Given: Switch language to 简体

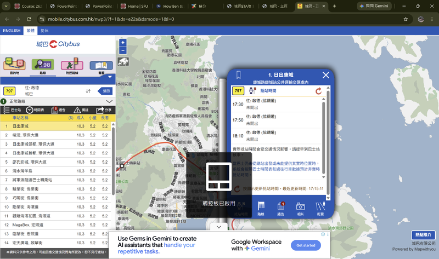Looking at the screenshot, I should pos(44,31).
